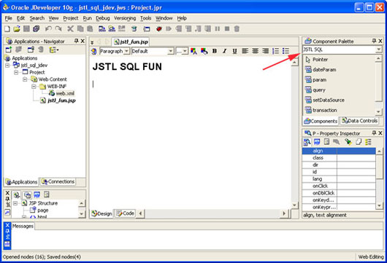Collapse the Web Content node
Image resolution: width=387 pixels, height=263 pixels.
(x=25, y=79)
